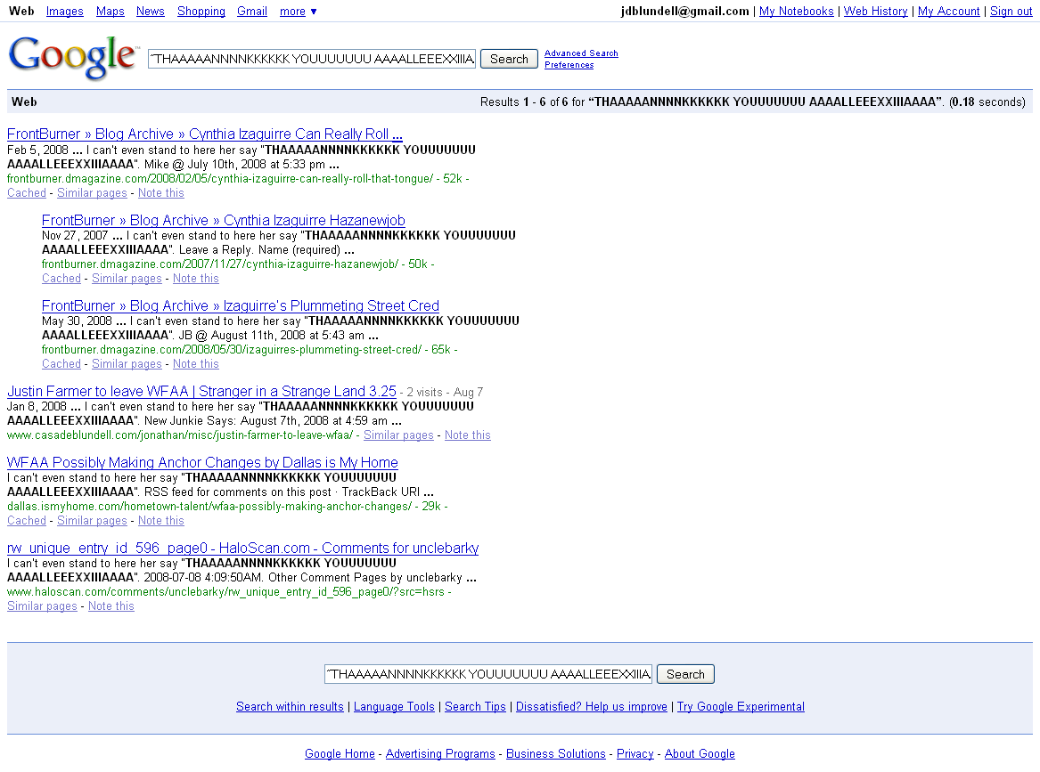Viewport: 1040px width, 772px height.
Task: Click the Google logo
Action: 71,57
